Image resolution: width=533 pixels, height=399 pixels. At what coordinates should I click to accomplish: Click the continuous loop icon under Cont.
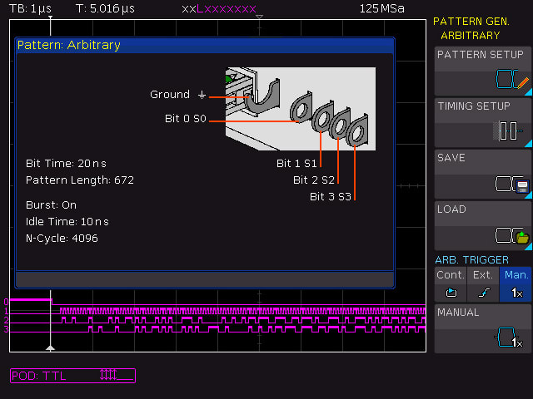(451, 292)
